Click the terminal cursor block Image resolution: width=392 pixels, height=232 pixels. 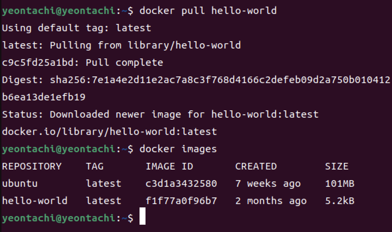(143, 216)
